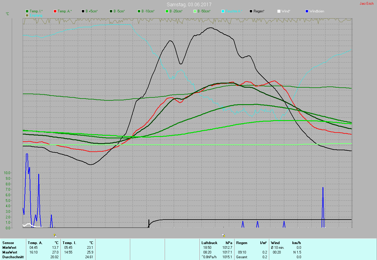Screen dimensions: 377x260
Task: Click the Temp. I. green legend swatch
Action: [x=27, y=11]
